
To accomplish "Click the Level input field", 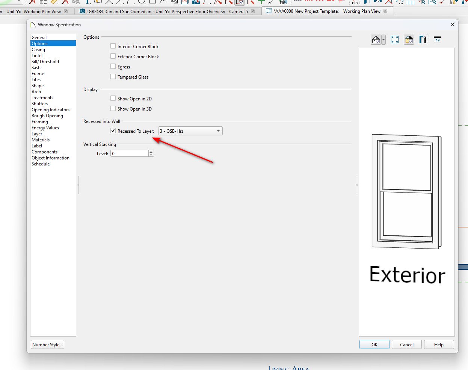I will 130,153.
